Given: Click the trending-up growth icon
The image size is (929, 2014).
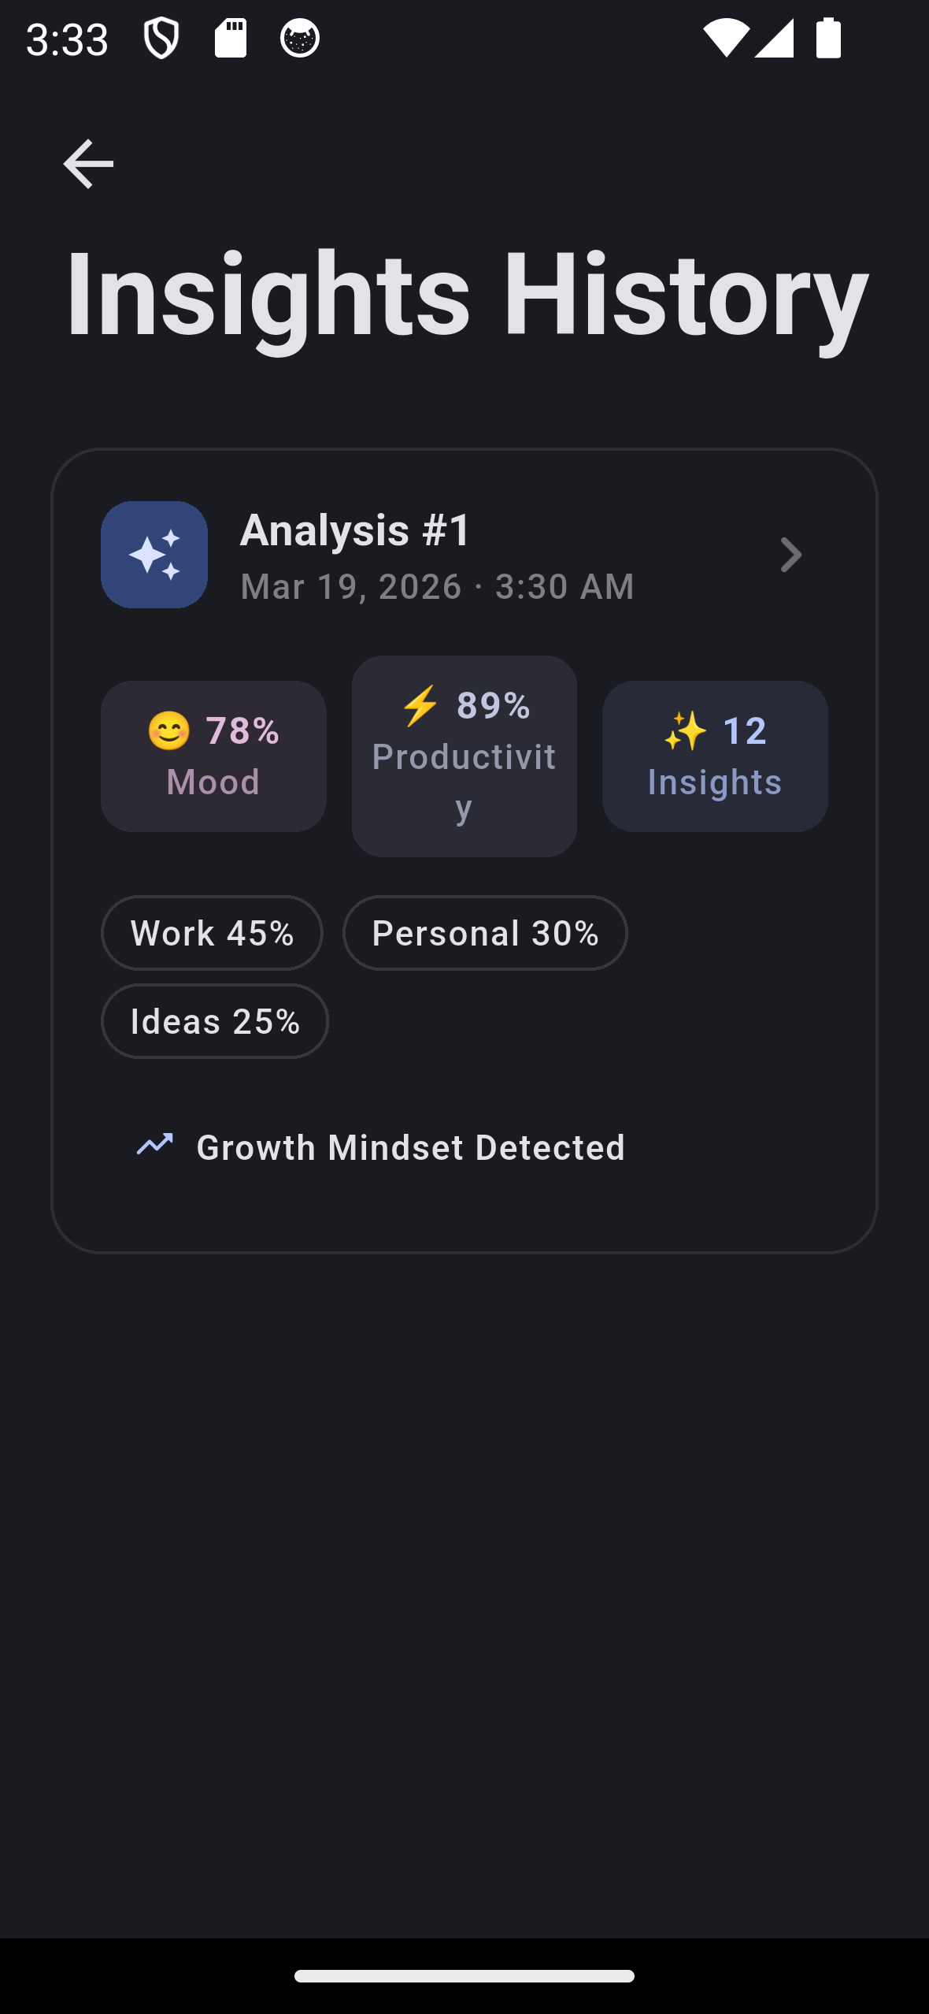Looking at the screenshot, I should point(154,1144).
